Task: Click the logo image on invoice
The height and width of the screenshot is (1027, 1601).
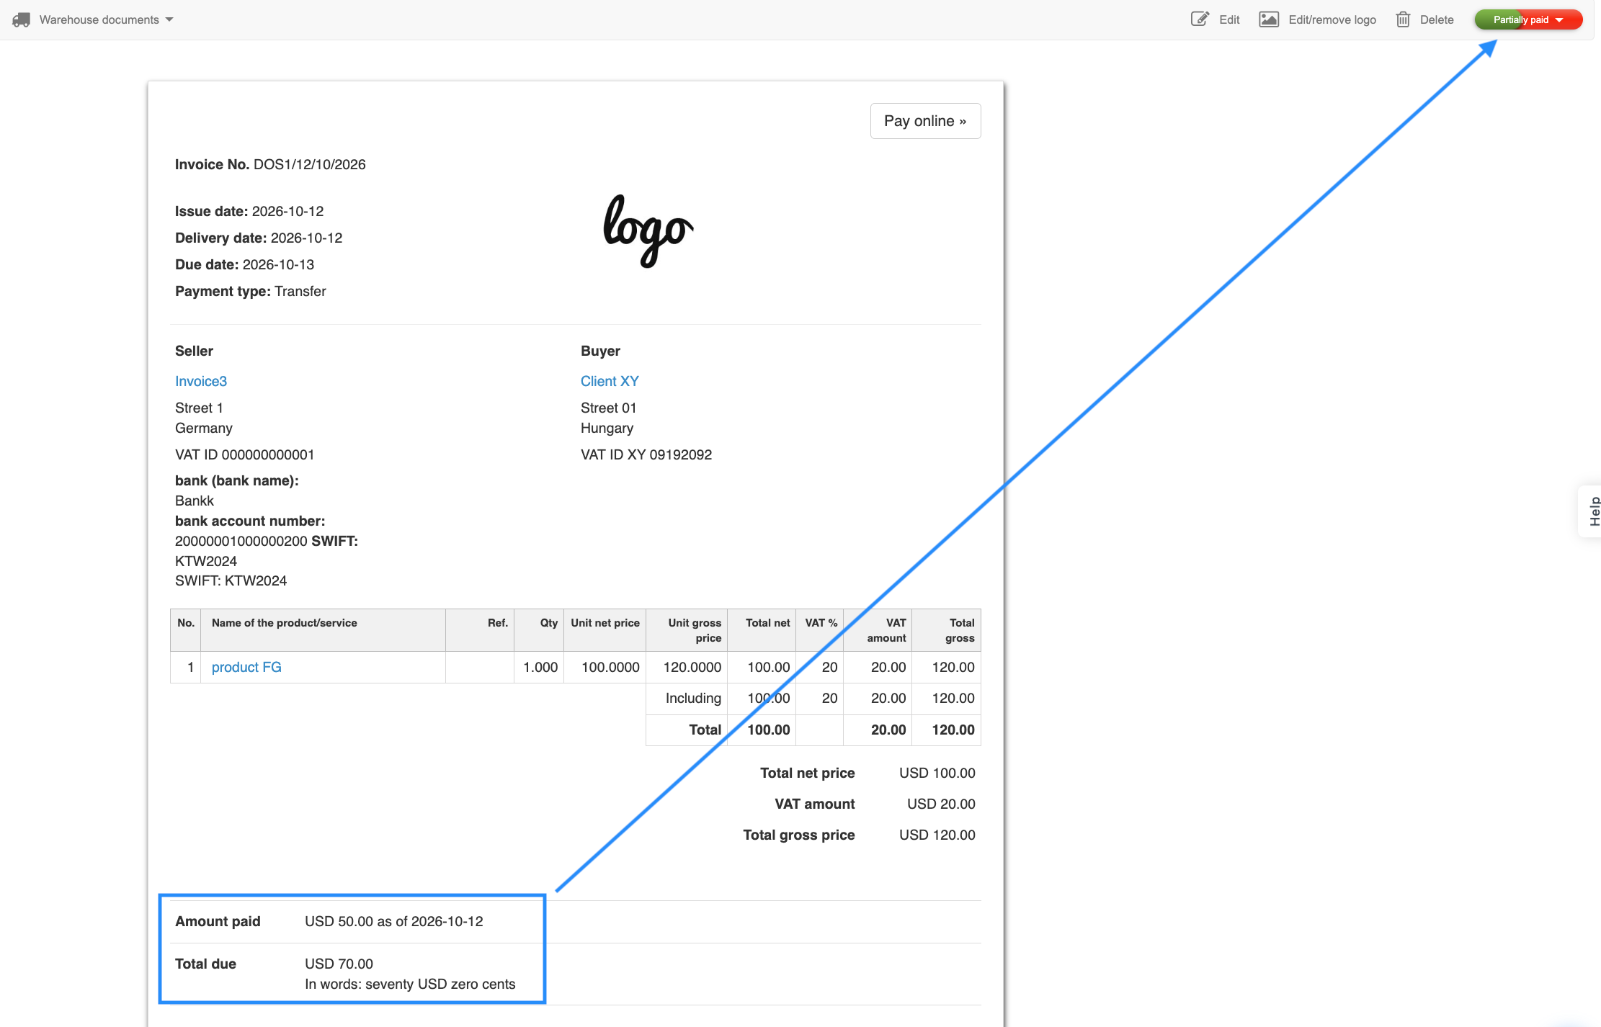Action: click(x=648, y=231)
